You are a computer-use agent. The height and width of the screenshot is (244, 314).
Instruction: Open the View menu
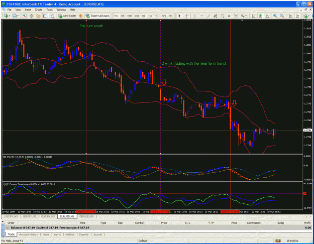18,10
